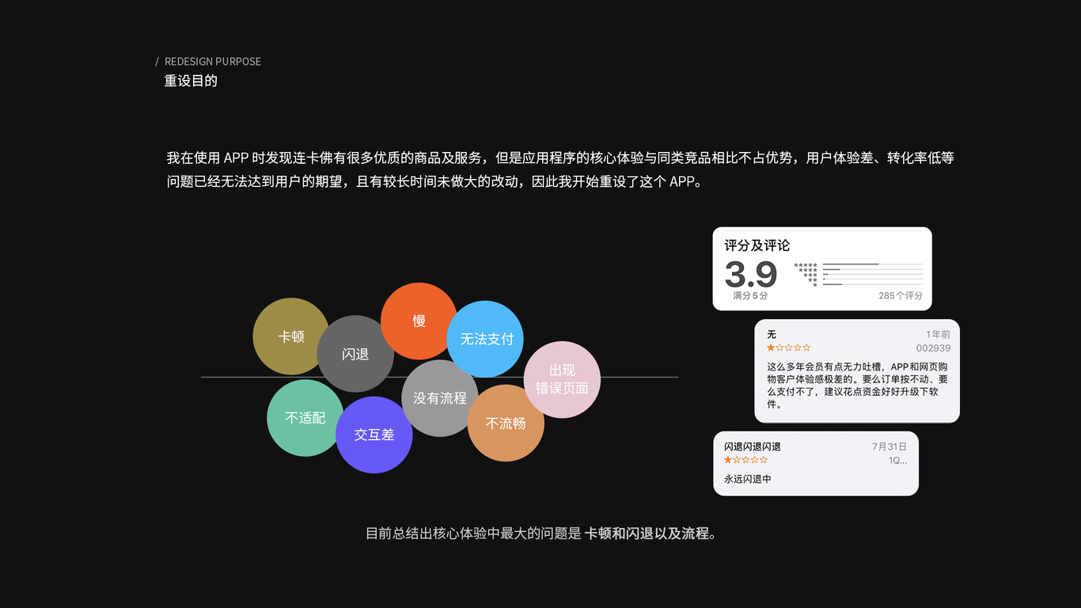Select the light gray bubble 没有流程
1081x608 pixels.
[x=440, y=398]
